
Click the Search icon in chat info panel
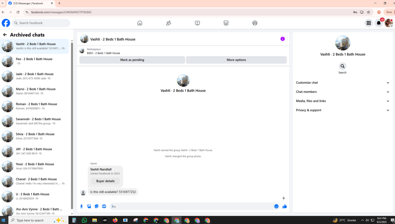click(342, 66)
